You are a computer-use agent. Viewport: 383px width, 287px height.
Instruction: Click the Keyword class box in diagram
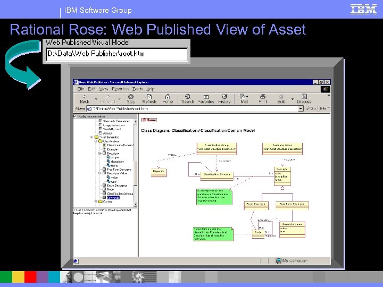(x=159, y=173)
